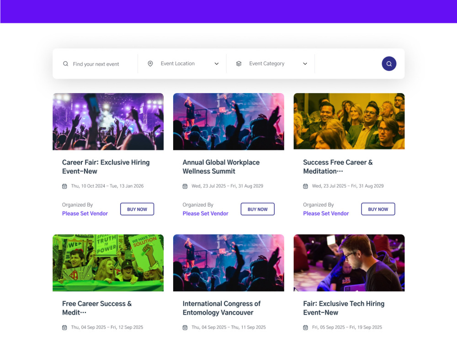Click the Event Location chevron arrow

[x=217, y=64]
